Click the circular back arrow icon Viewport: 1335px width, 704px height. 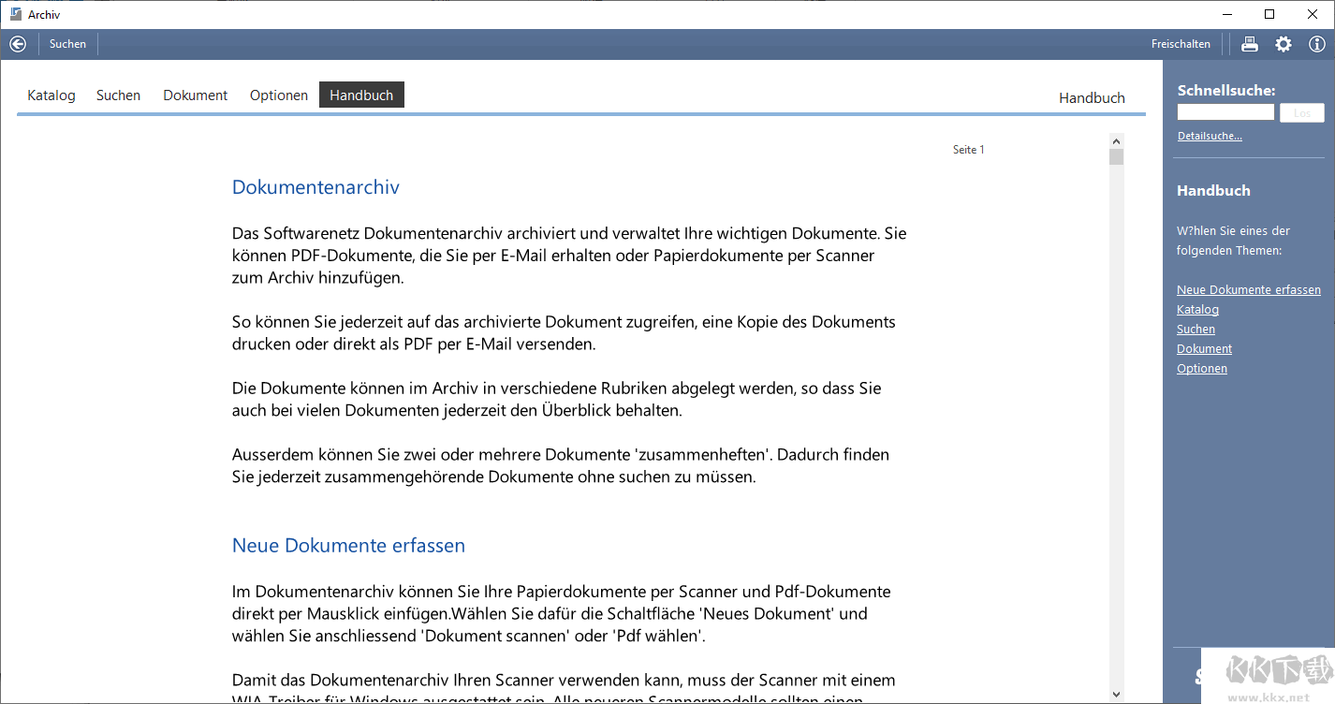pyautogui.click(x=17, y=44)
